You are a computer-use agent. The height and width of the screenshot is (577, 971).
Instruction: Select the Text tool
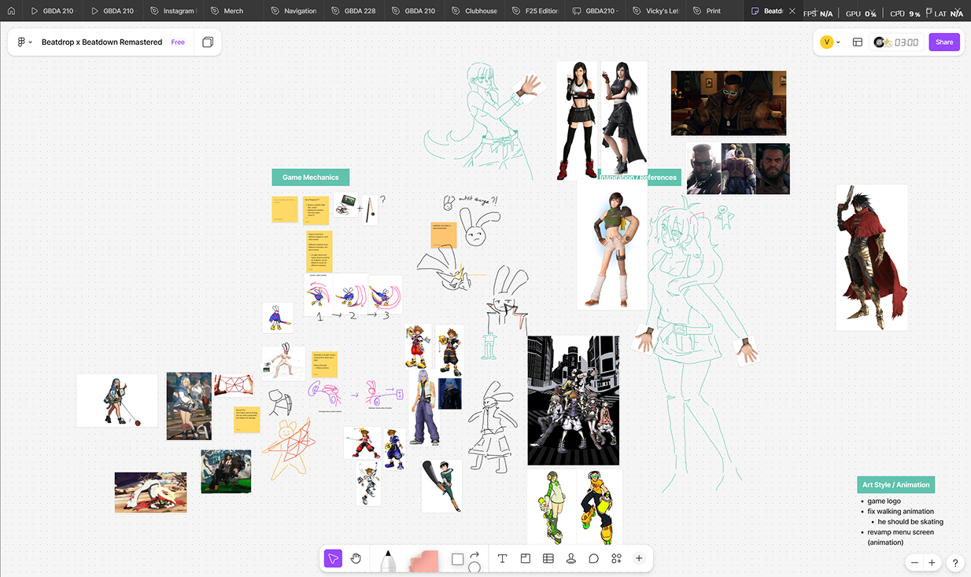pyautogui.click(x=502, y=559)
